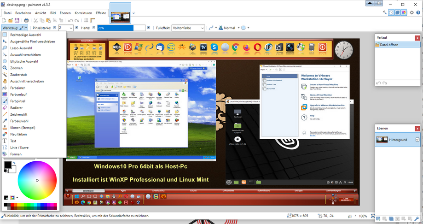Open the Effekte menu
The height and width of the screenshot is (224, 423).
tap(101, 13)
